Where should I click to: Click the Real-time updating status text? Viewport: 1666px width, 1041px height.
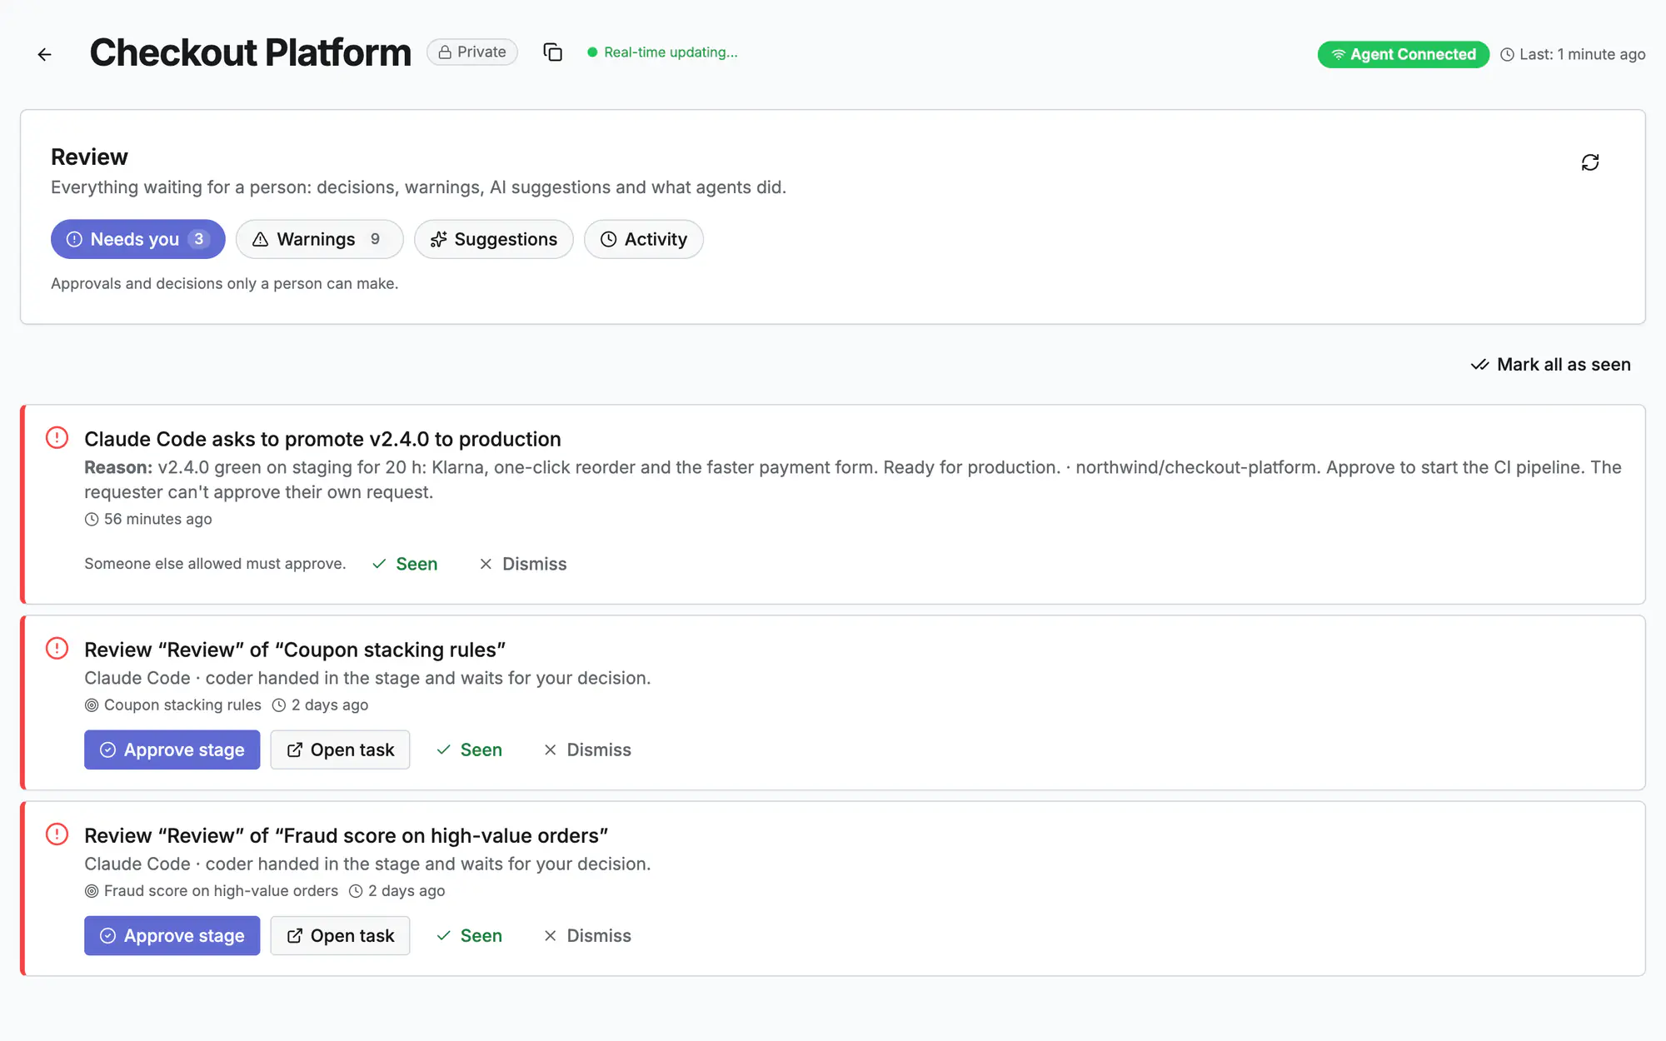point(670,52)
